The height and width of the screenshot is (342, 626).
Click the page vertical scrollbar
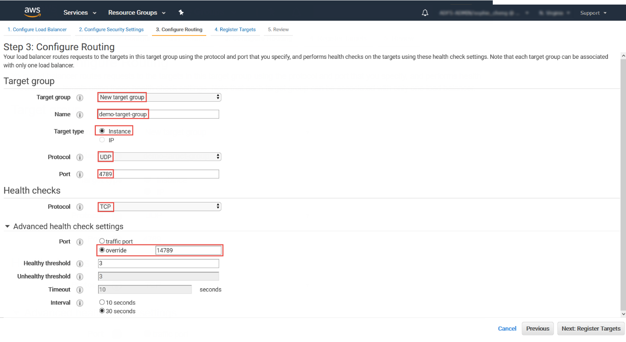tap(623, 182)
